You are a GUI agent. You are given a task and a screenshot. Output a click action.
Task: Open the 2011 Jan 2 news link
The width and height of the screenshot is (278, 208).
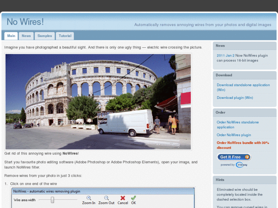[226, 56]
